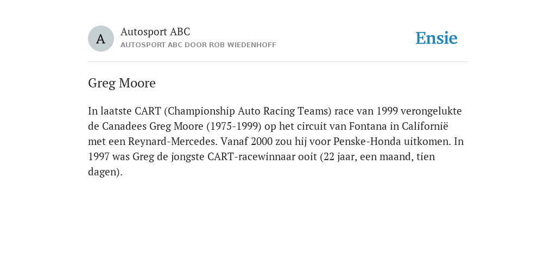
Task: Click the year '1997' starting the last sentence
Action: [x=99, y=157]
